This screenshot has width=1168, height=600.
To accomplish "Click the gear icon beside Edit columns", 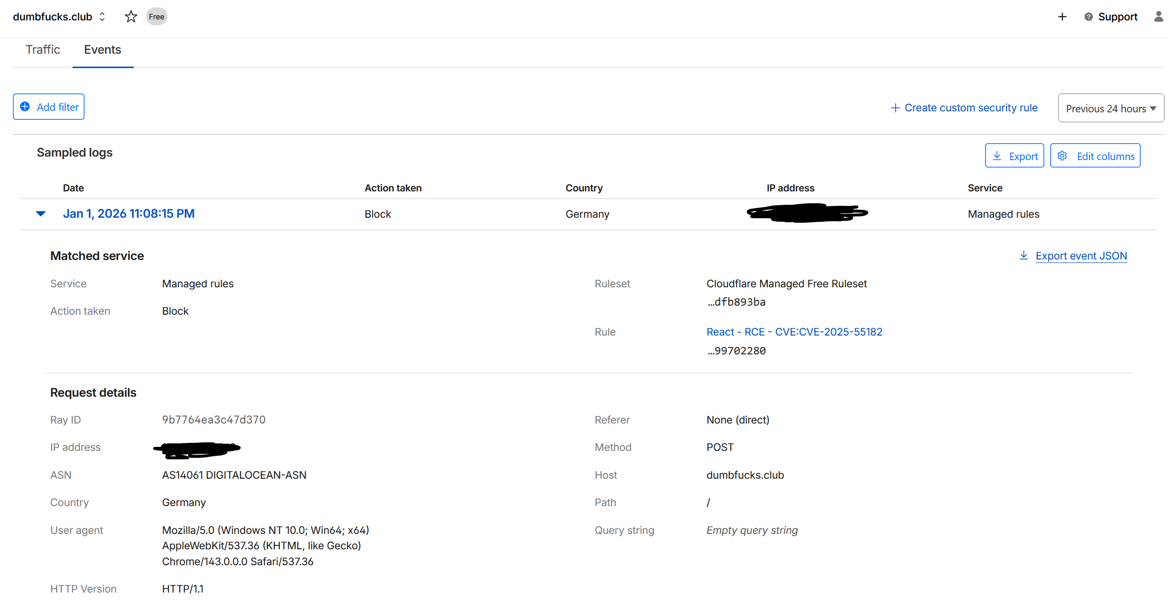I will tap(1062, 156).
